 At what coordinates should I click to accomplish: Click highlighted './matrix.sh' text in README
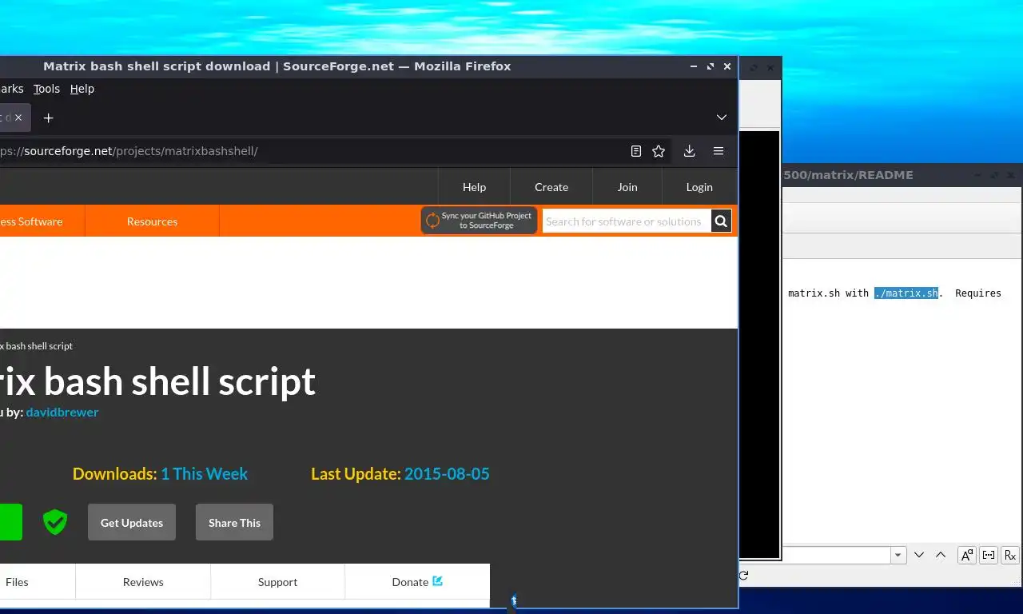click(906, 293)
